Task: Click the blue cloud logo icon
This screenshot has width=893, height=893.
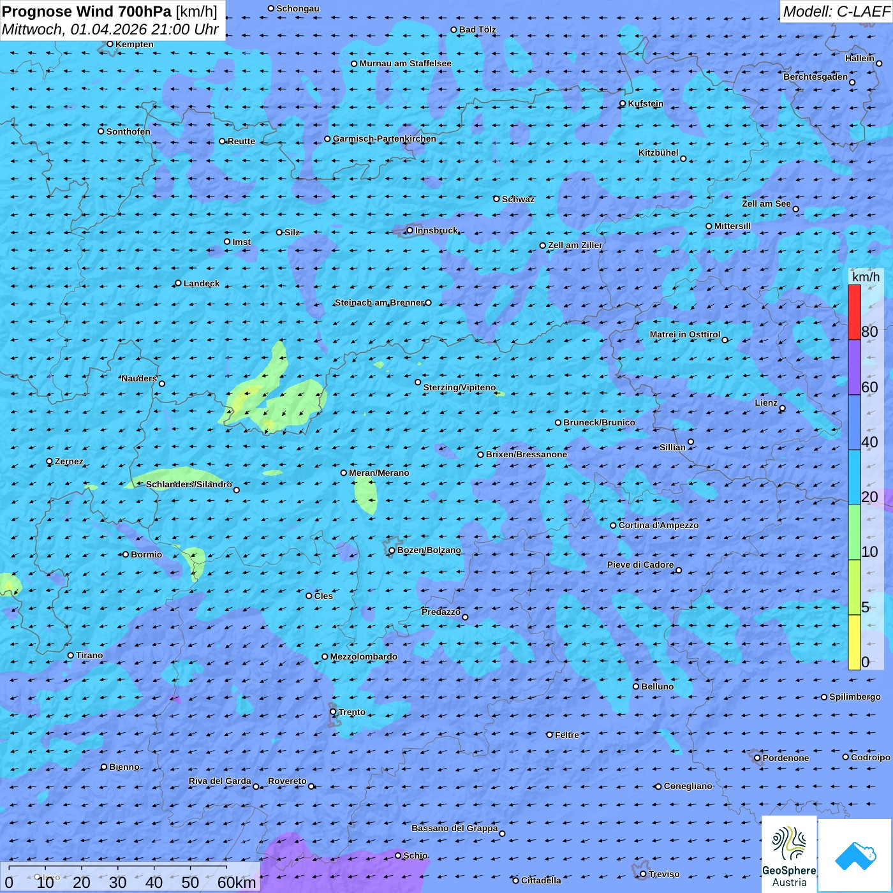Action: pos(855,855)
